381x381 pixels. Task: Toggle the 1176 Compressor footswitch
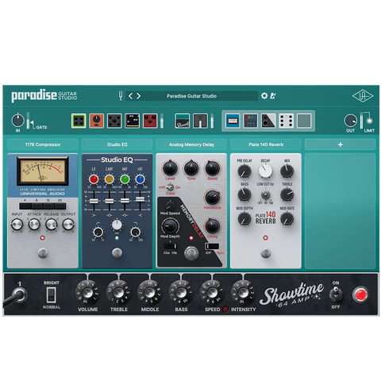43,253
